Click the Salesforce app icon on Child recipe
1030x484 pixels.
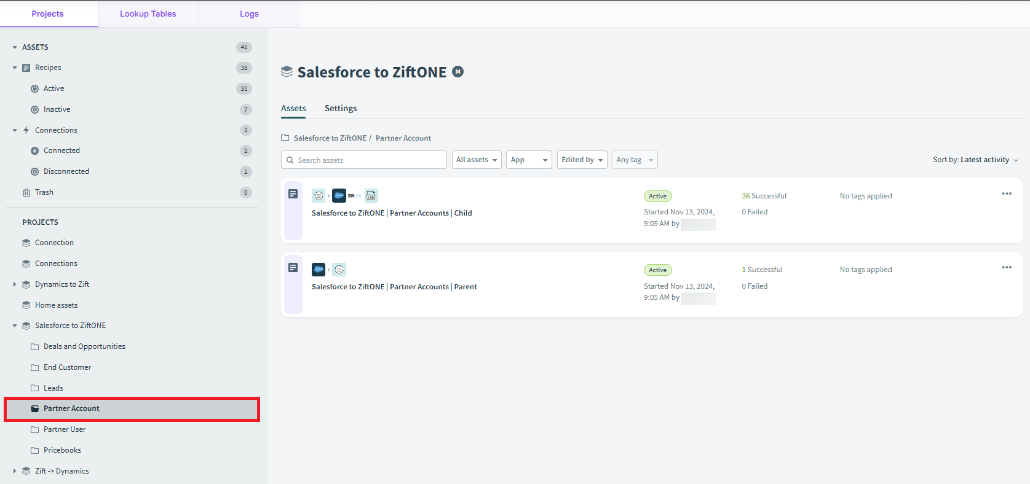(x=339, y=196)
